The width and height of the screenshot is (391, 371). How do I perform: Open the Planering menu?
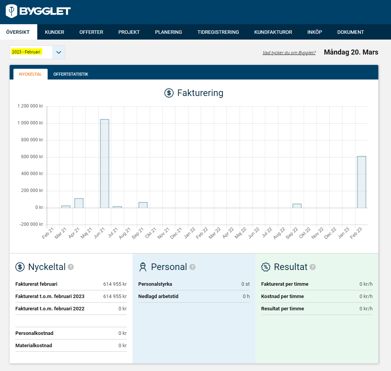coord(169,32)
